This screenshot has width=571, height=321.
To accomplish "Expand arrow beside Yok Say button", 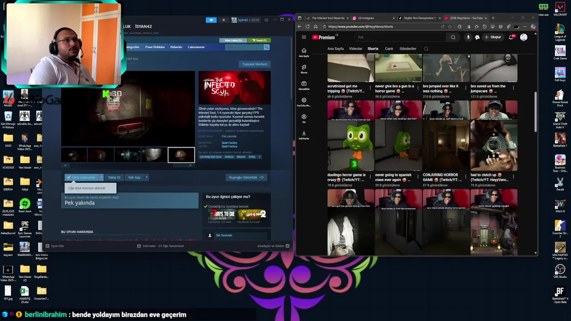I will point(146,177).
